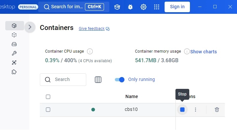Click info icon next to Container memory usage

point(187,51)
